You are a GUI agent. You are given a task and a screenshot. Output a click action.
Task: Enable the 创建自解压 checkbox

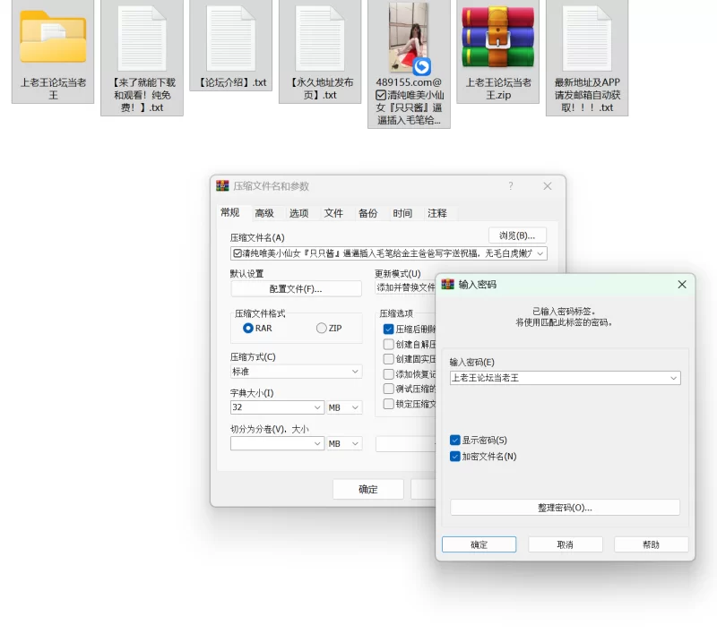coord(389,344)
